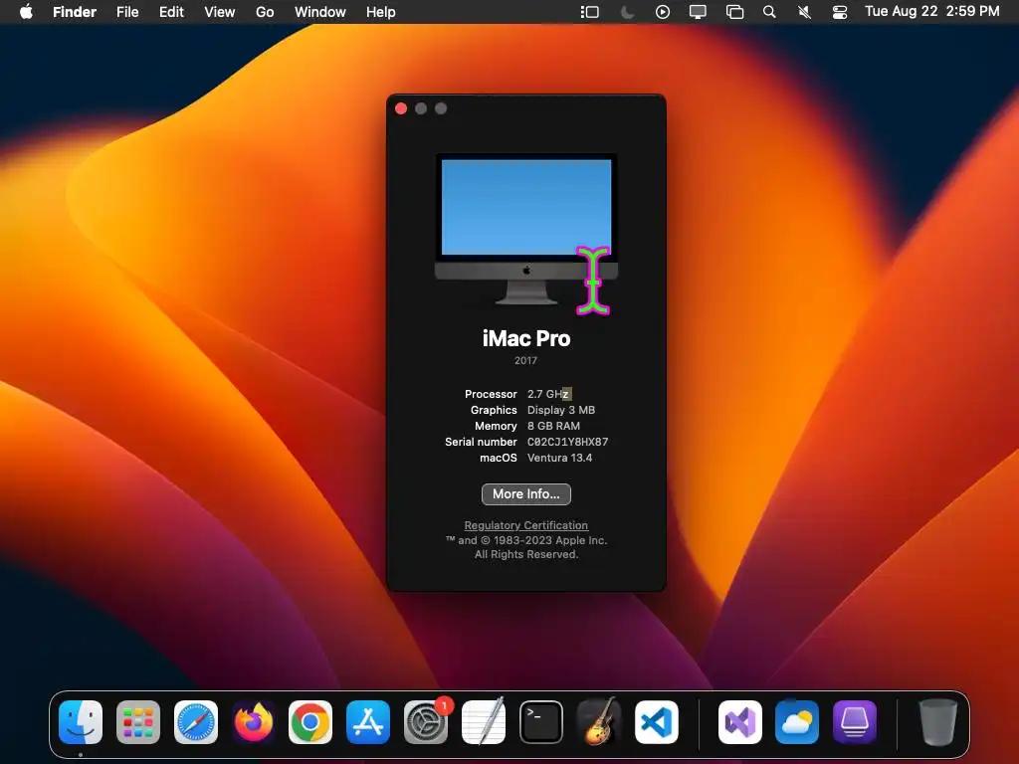
Task: Close the About This Mac window
Action: pyautogui.click(x=401, y=108)
